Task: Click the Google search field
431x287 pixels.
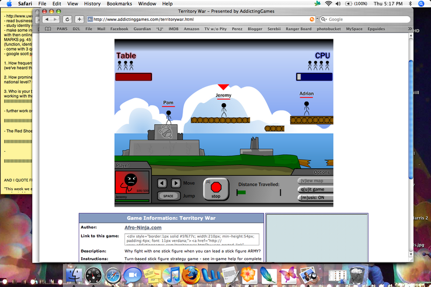Action: [x=365, y=19]
